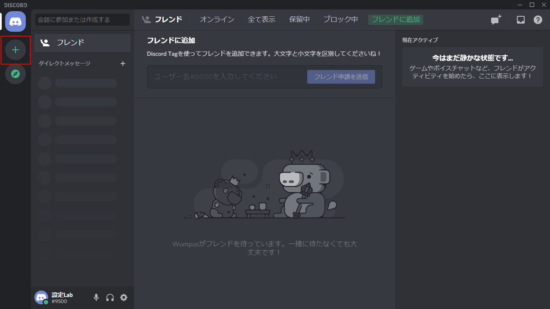This screenshot has width=550, height=309.
Task: Add a server with the plus icon
Action: [15, 50]
